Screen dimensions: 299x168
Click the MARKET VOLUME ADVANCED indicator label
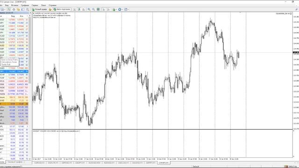coord(57,131)
